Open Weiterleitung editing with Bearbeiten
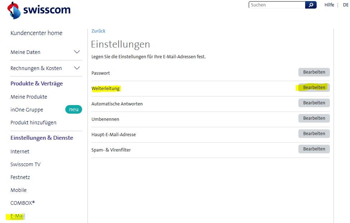This screenshot has width=350, height=223. [314, 87]
